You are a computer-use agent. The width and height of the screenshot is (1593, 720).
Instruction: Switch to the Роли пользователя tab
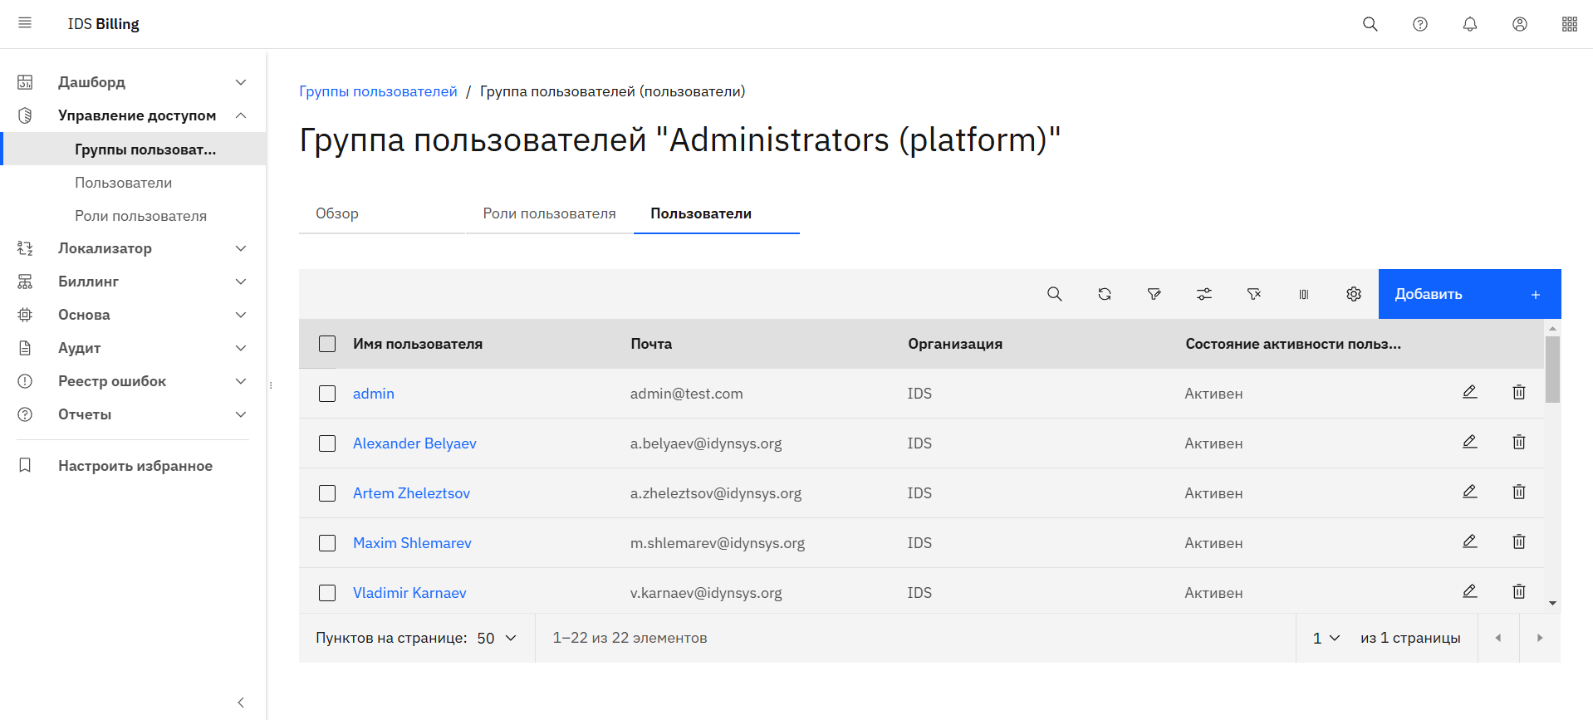coord(549,213)
